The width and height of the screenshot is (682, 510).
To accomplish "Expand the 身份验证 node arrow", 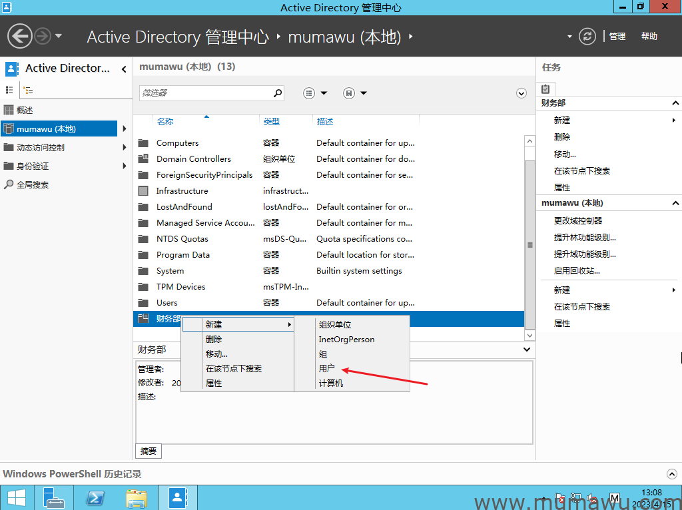I will point(125,166).
